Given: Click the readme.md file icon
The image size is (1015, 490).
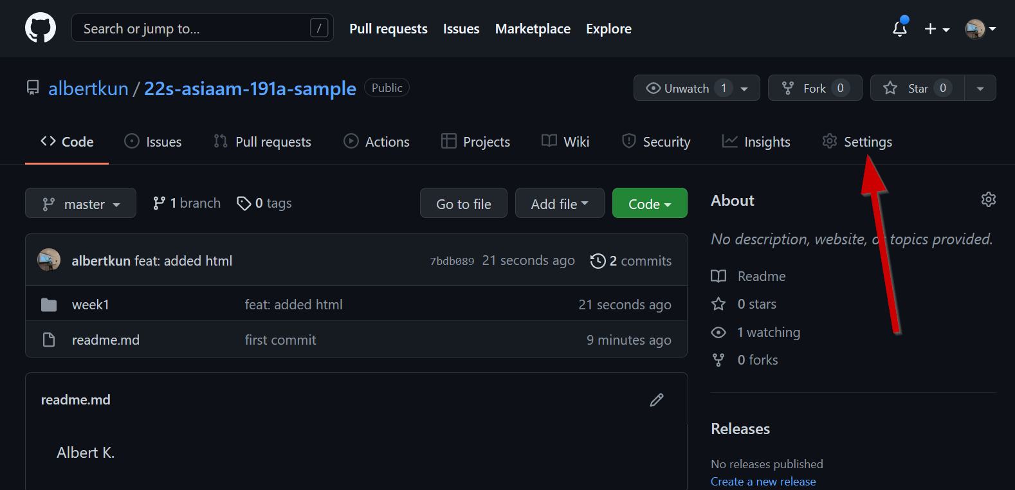Looking at the screenshot, I should 49,340.
